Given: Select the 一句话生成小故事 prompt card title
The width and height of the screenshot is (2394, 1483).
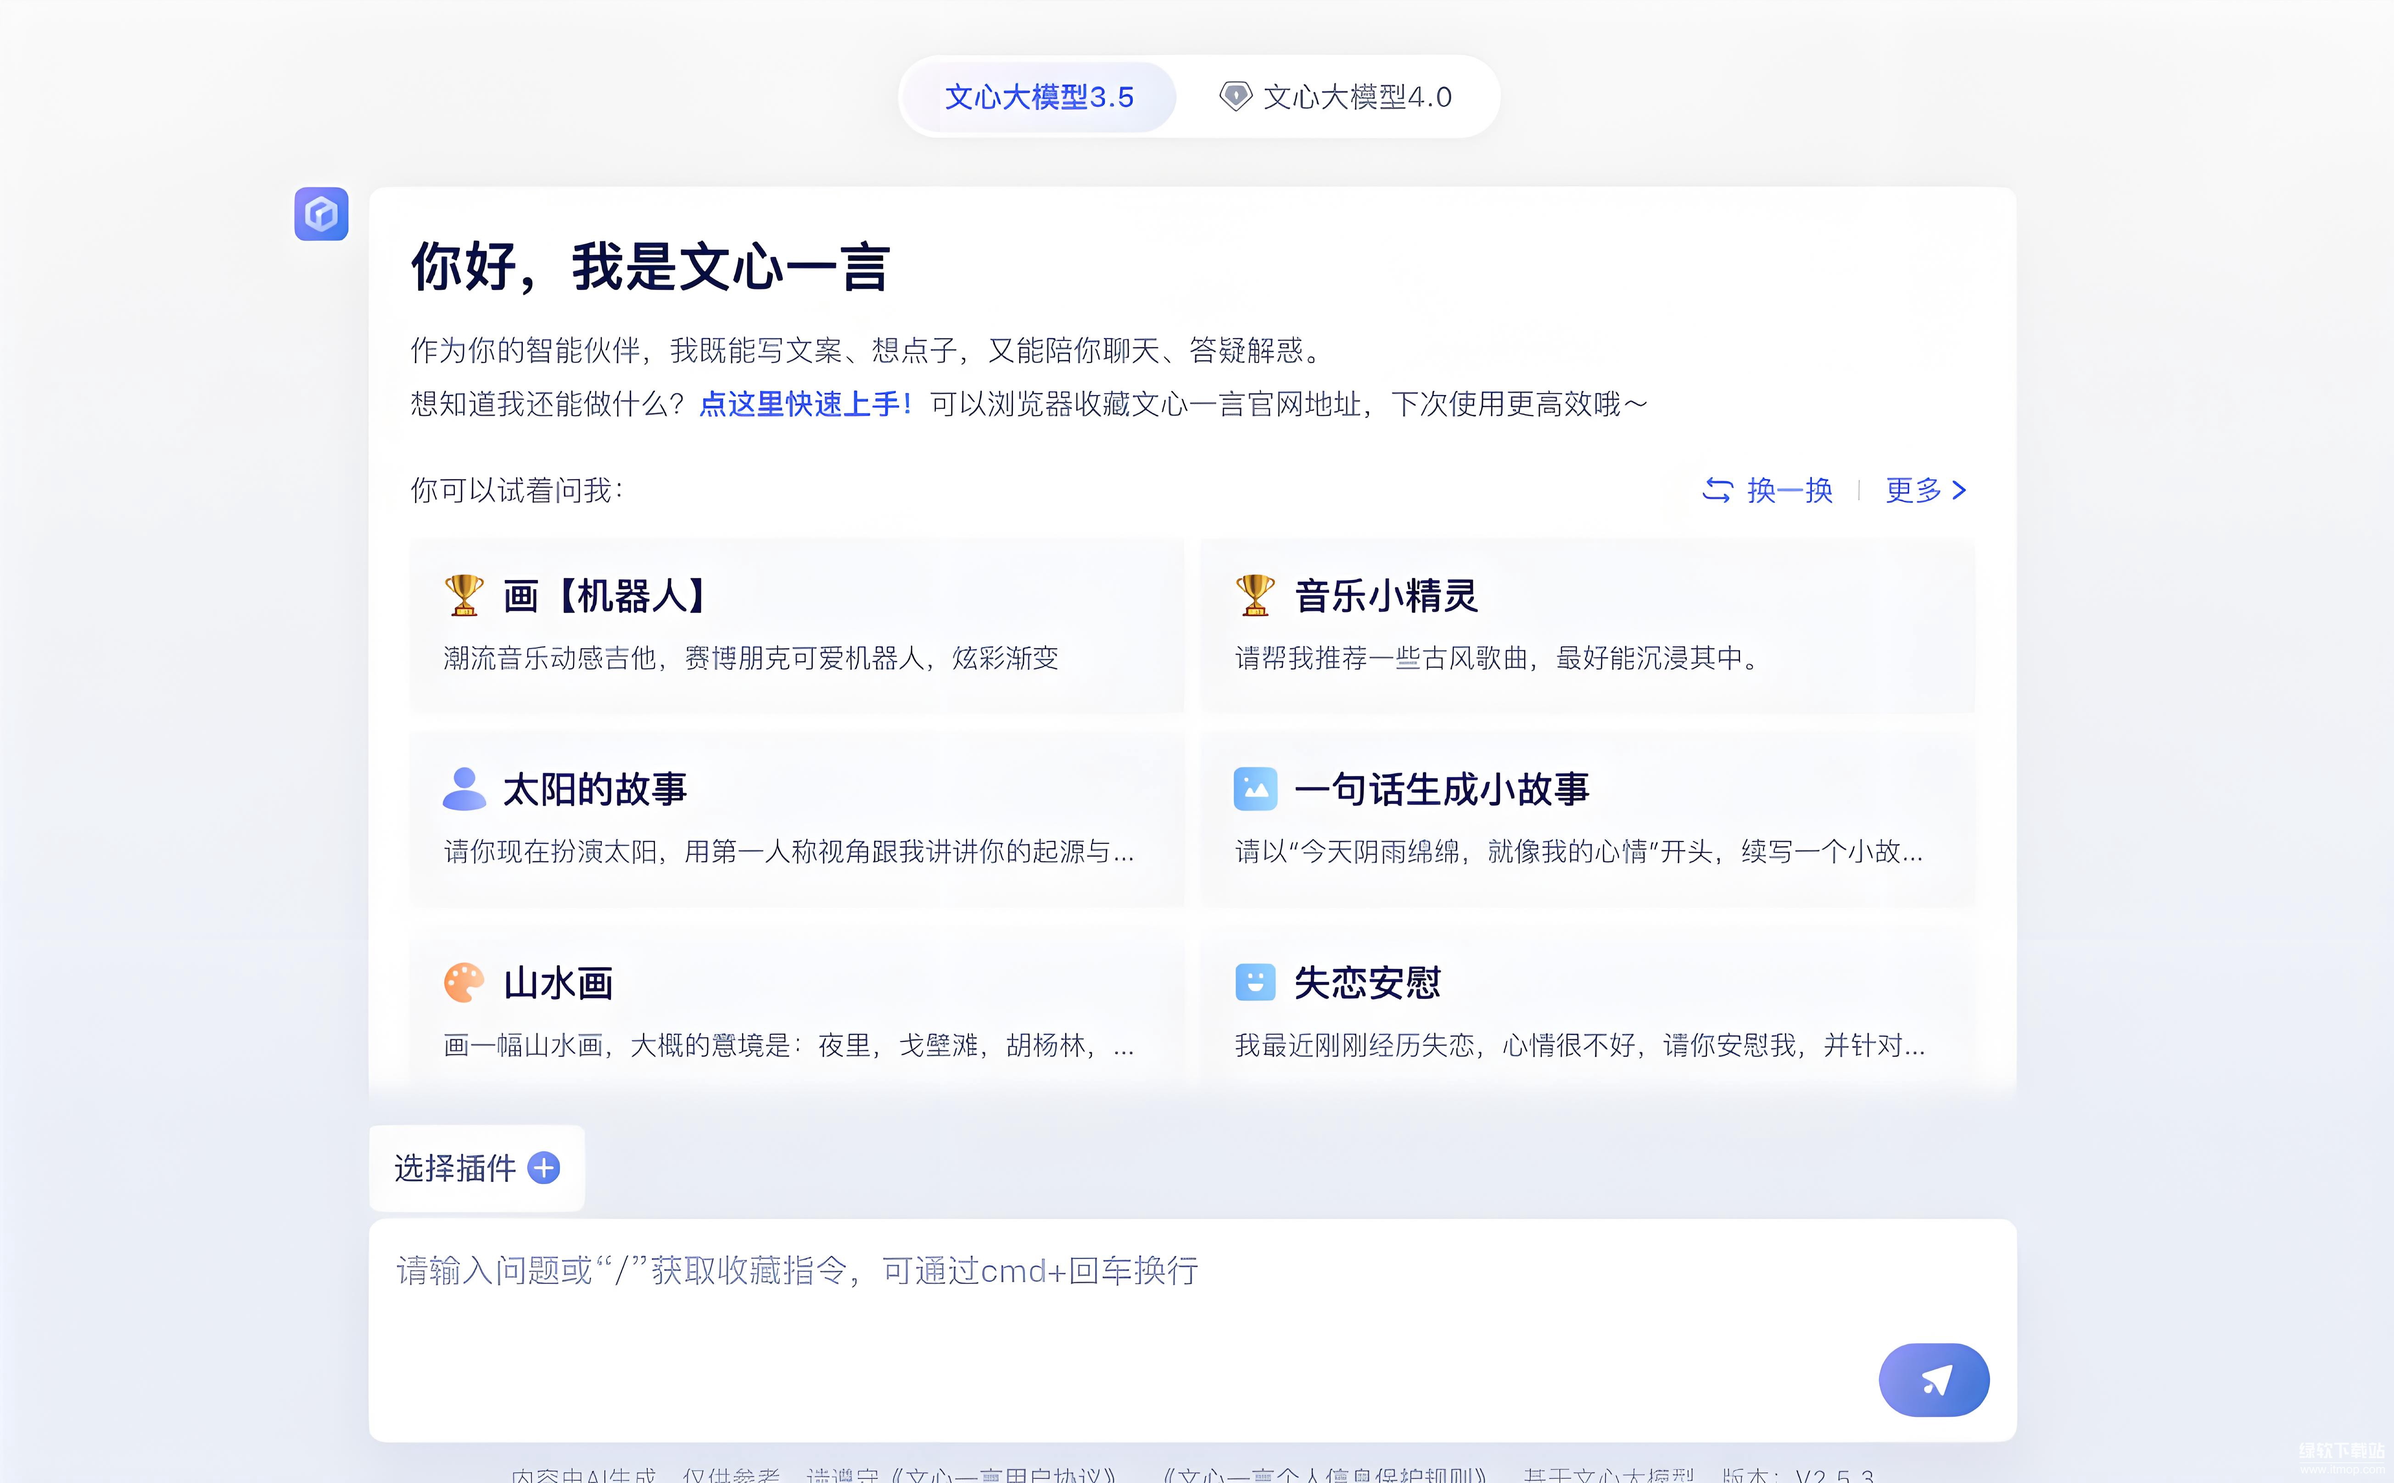Looking at the screenshot, I should click(1441, 789).
